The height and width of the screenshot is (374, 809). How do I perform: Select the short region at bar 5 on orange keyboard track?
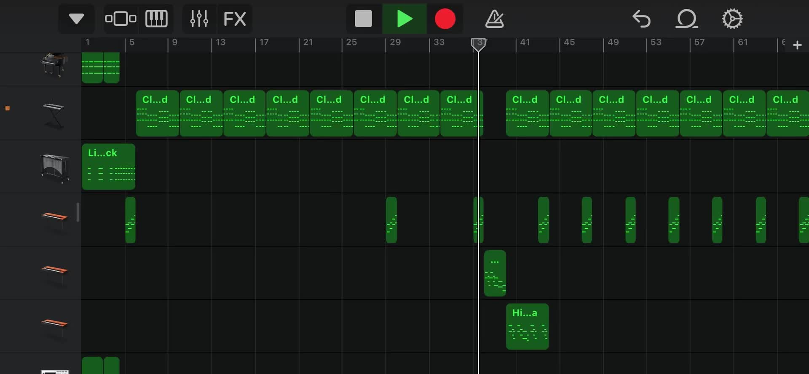point(130,220)
